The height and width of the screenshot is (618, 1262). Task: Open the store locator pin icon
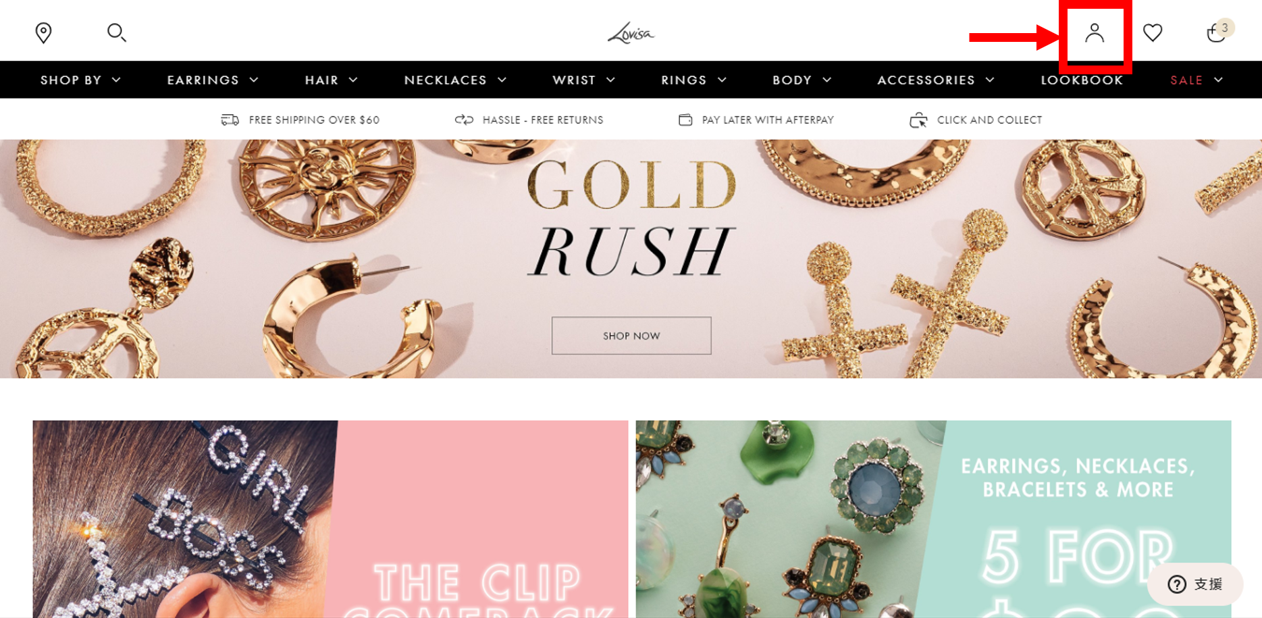click(44, 32)
